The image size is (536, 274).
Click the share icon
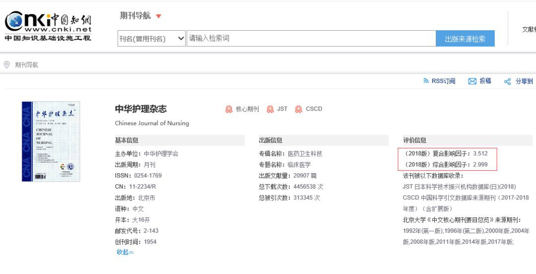(x=507, y=81)
